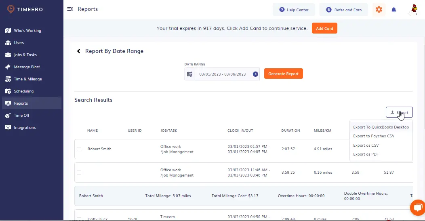This screenshot has height=221, width=425.
Task: Click the Add Card button
Action: pos(324,28)
